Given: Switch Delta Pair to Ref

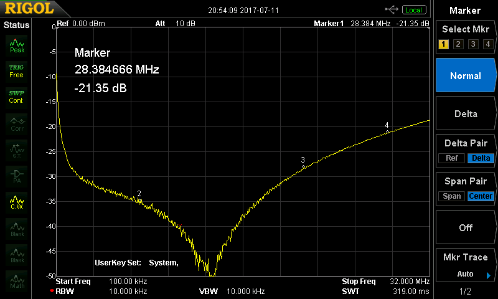Looking at the screenshot, I should pyautogui.click(x=451, y=158).
